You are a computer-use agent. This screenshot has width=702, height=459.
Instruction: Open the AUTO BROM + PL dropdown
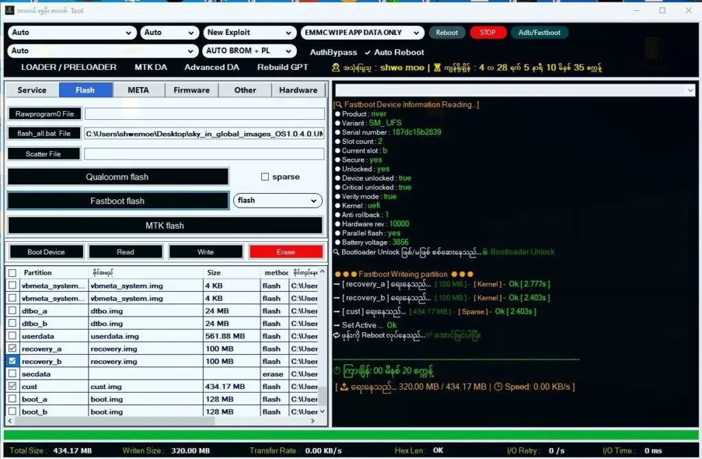249,50
